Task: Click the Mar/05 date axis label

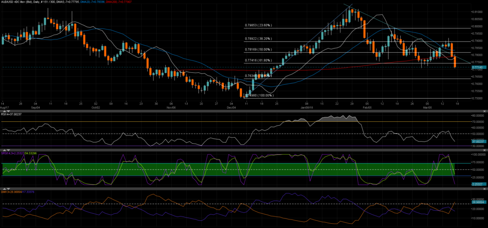Action: coord(427,108)
